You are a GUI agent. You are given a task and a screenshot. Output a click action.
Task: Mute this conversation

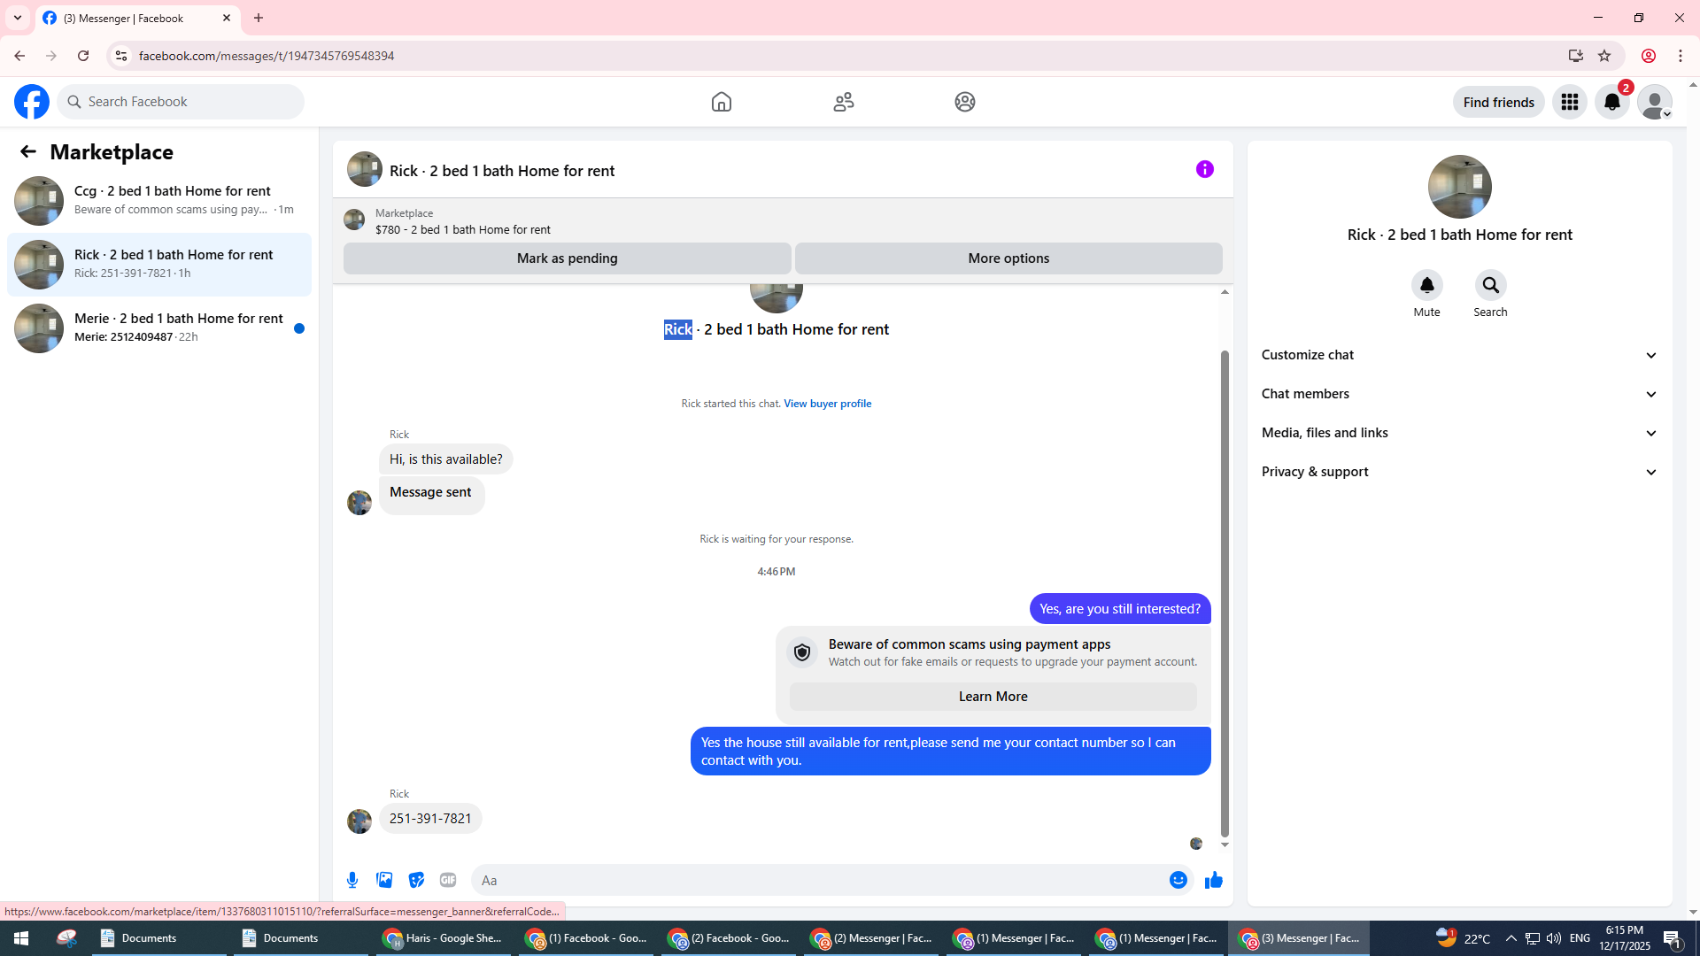click(1426, 286)
